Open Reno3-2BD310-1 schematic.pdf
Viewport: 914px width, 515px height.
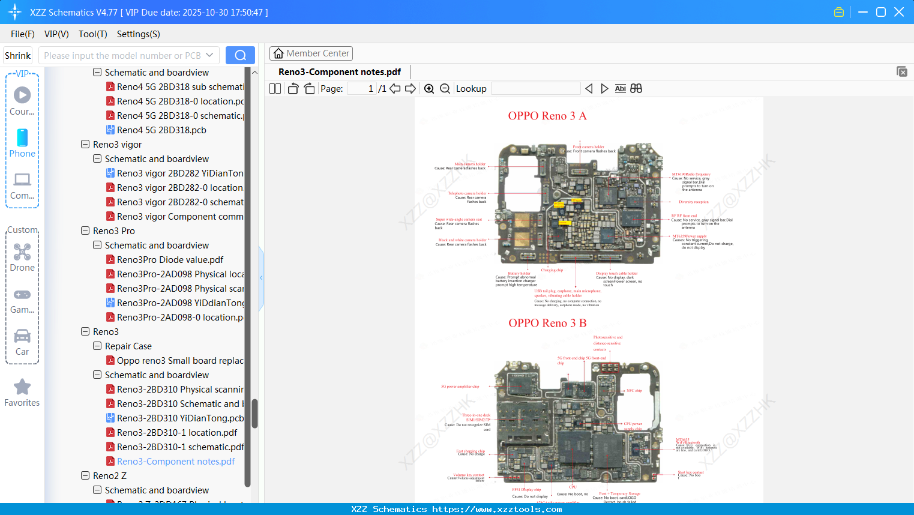(175, 447)
